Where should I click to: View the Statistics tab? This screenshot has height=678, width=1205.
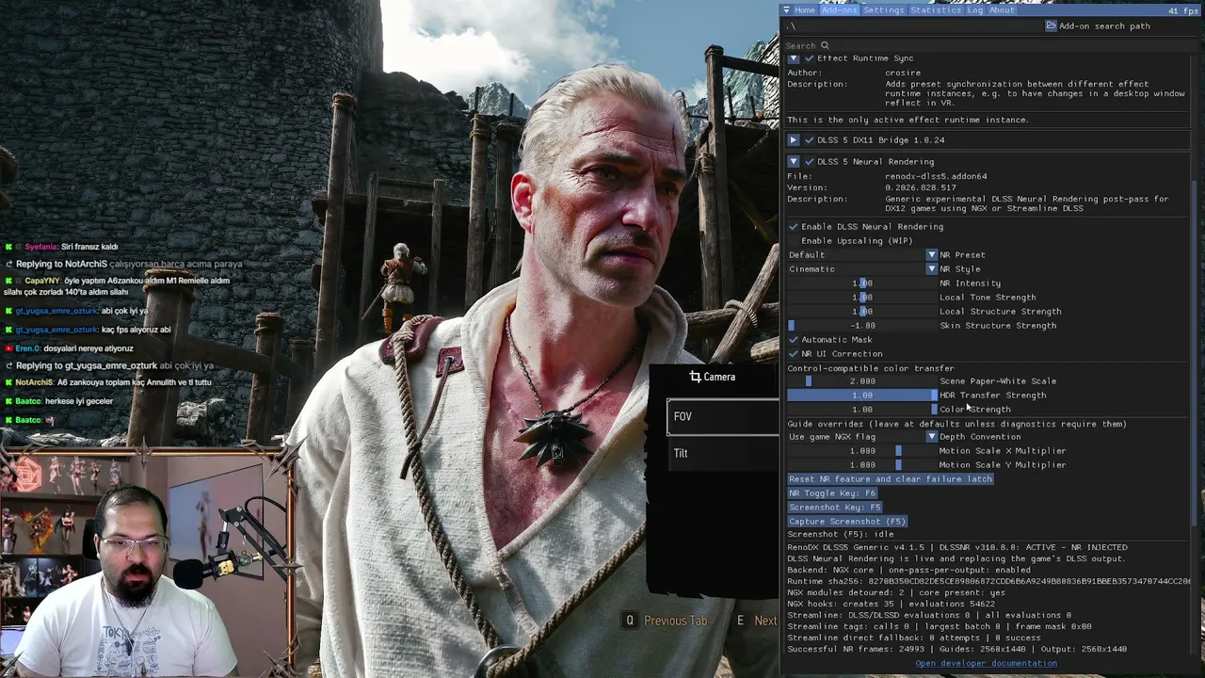click(935, 10)
